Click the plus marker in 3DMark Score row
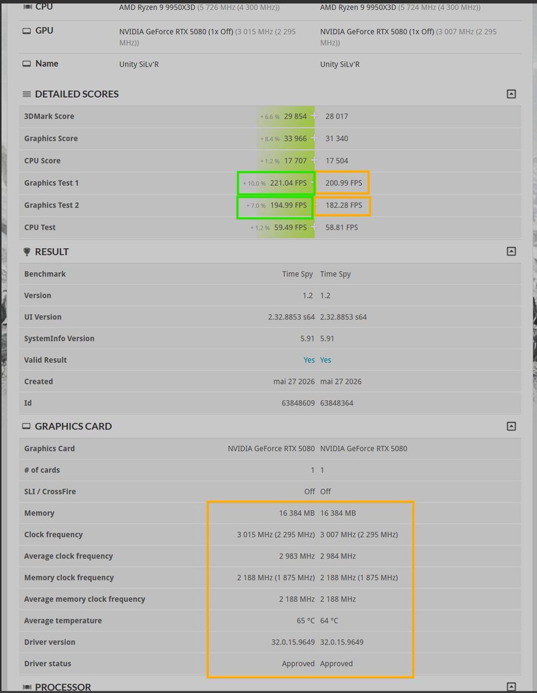 (314, 116)
